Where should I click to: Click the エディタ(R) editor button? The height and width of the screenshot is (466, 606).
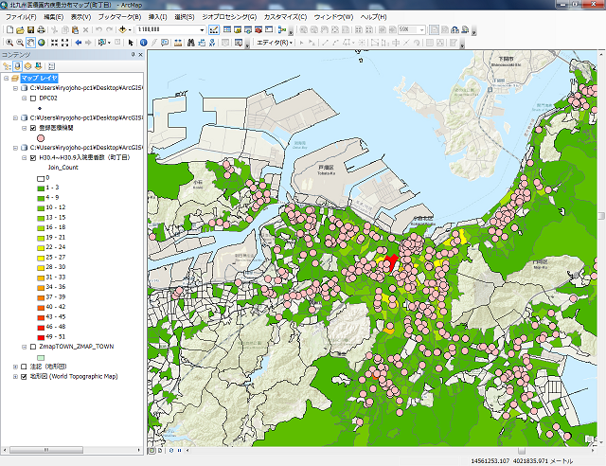tap(273, 43)
